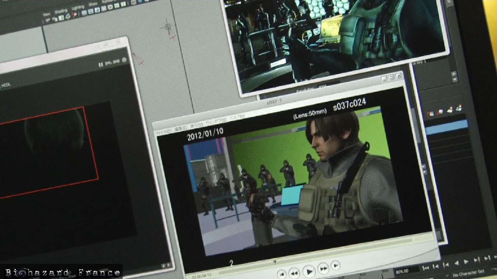Rewind the clip in the movie player

click(294, 273)
